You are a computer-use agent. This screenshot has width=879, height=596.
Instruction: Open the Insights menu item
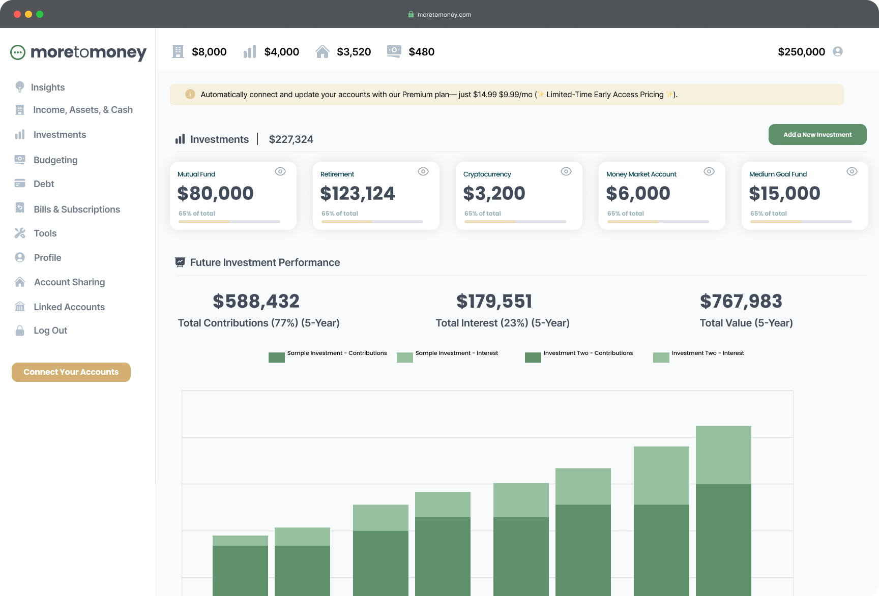click(48, 87)
